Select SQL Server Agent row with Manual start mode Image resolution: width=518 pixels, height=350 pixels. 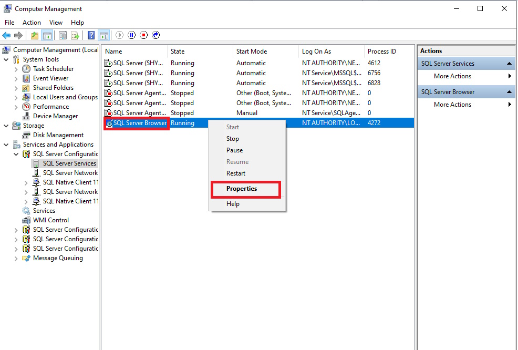point(258,112)
